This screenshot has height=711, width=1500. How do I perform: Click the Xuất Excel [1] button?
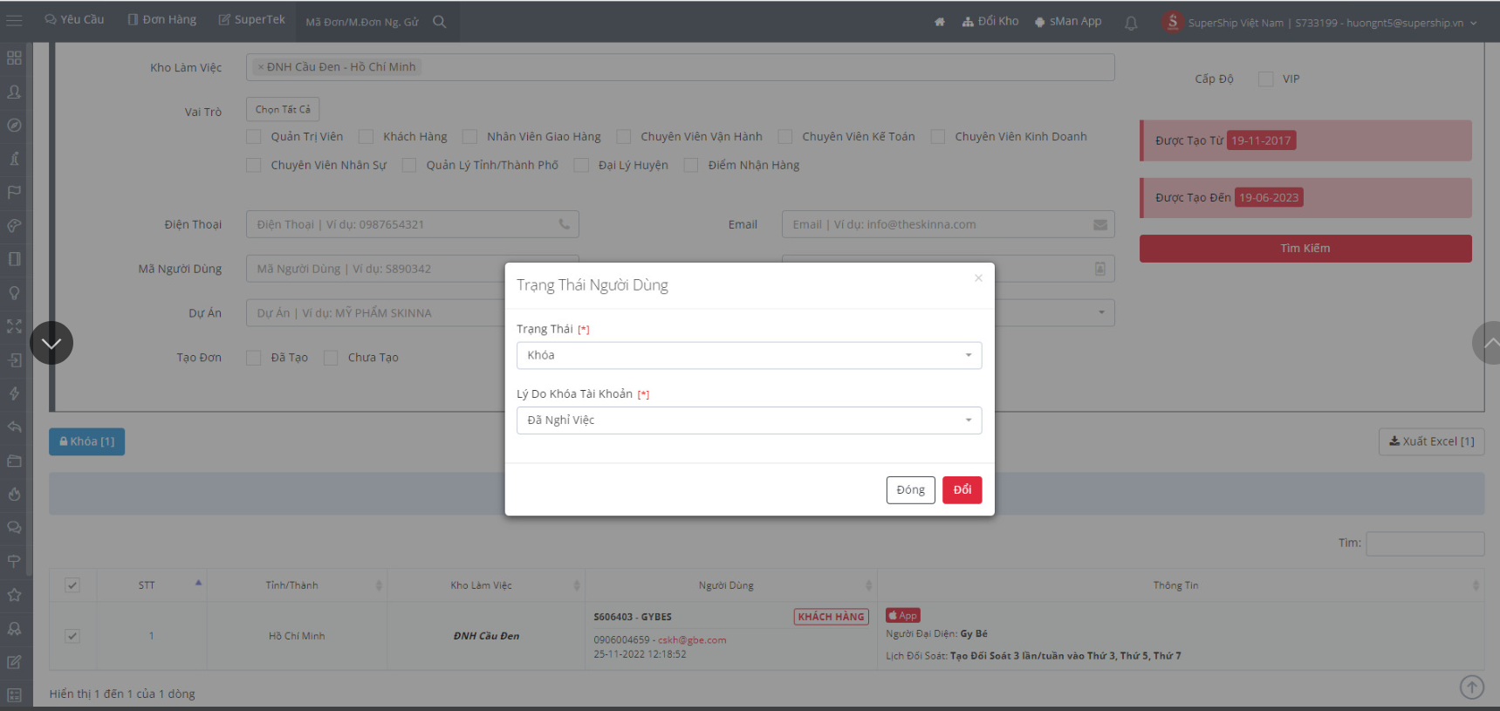(1431, 441)
